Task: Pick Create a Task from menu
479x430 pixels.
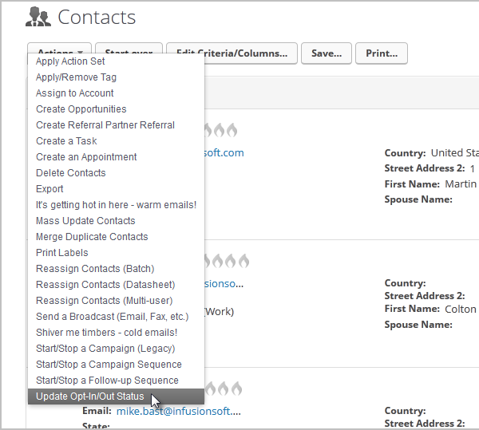Action: click(x=116, y=140)
